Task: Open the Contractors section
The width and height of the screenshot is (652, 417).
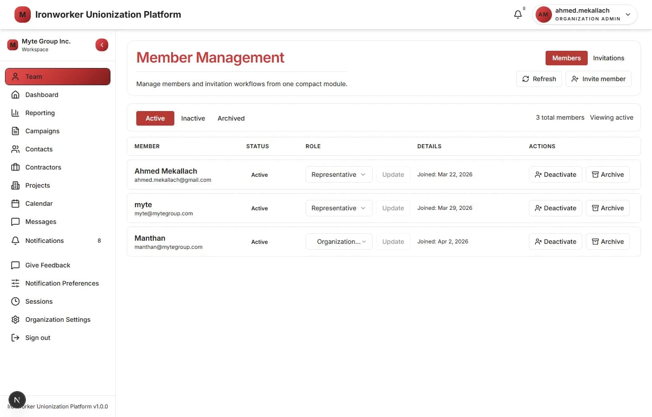Action: [x=58, y=167]
